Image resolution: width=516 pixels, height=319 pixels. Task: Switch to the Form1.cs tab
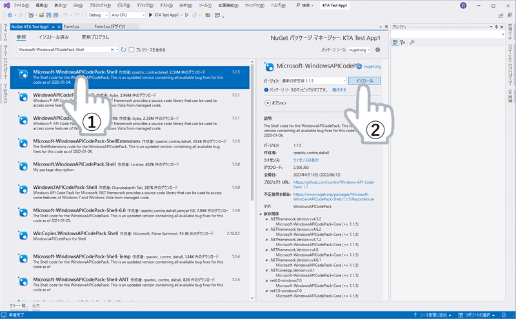click(x=72, y=26)
